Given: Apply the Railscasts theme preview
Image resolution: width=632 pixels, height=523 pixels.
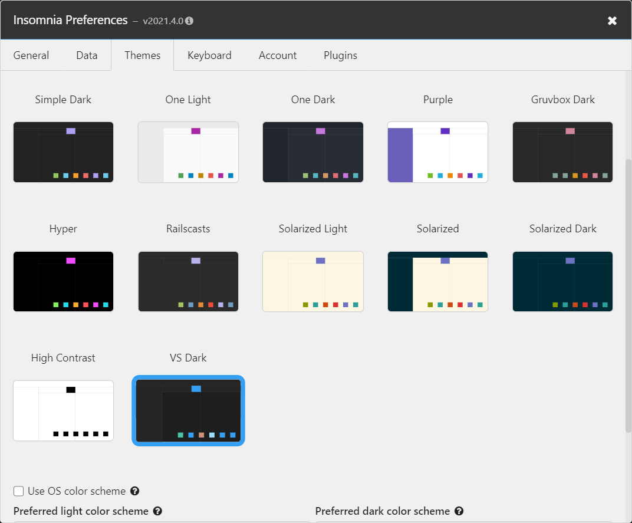Looking at the screenshot, I should tap(188, 281).
